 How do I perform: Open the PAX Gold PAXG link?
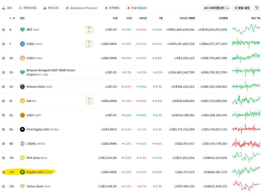coord(37,158)
